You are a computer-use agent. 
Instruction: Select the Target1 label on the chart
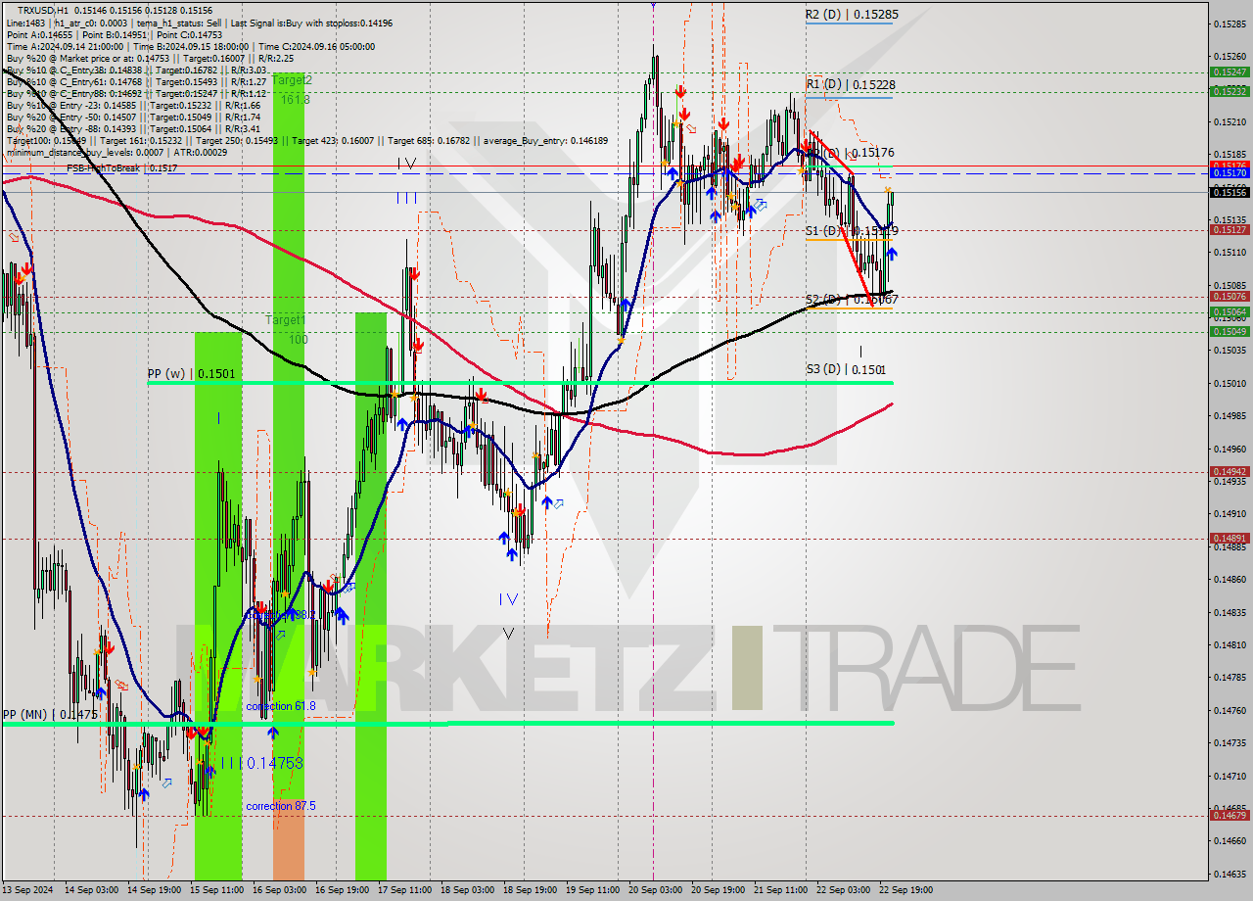(x=286, y=320)
